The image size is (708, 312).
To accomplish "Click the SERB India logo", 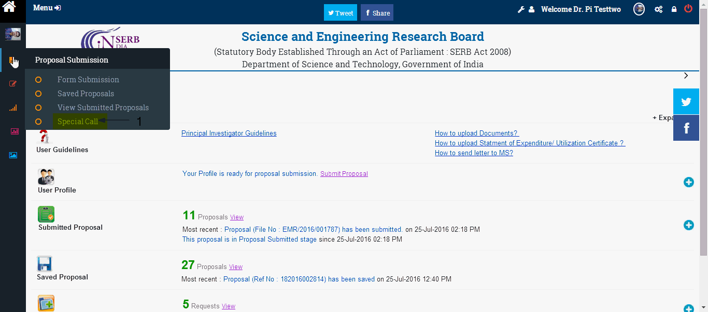I will 110,38.
